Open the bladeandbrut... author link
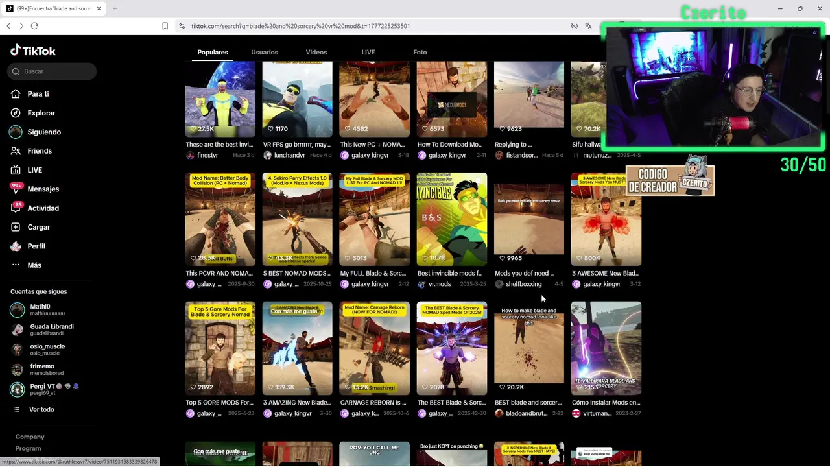 pyautogui.click(x=527, y=413)
